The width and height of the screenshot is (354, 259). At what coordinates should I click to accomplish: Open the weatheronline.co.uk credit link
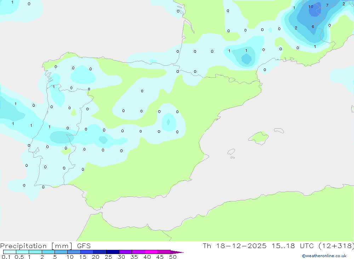[x=324, y=256]
